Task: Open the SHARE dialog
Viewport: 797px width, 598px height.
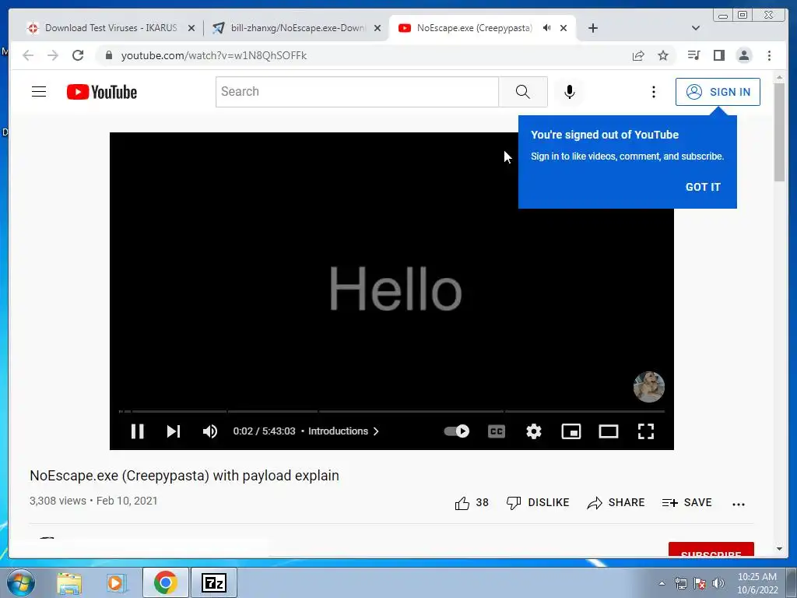Action: [616, 503]
